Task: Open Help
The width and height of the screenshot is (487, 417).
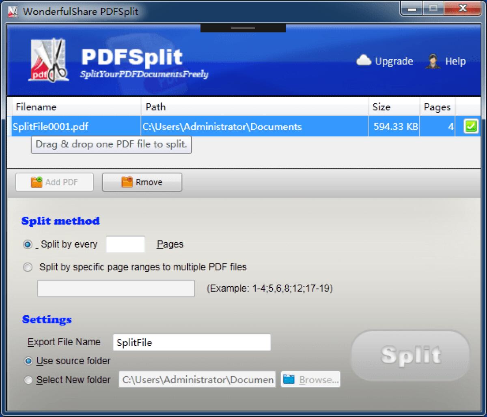Action: [455, 62]
